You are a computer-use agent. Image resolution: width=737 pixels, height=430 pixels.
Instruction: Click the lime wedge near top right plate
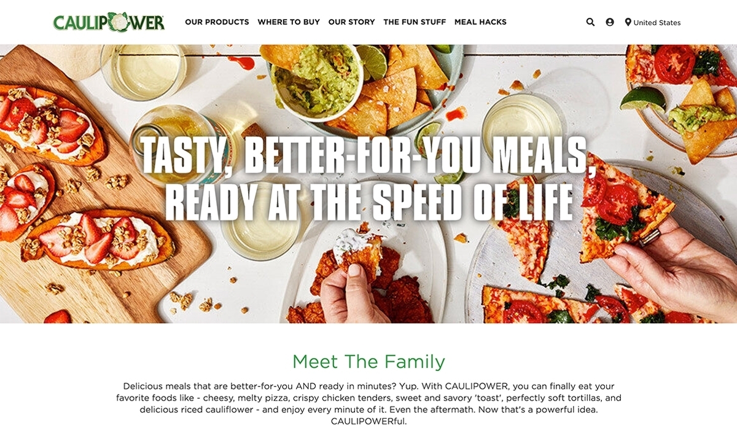642,99
